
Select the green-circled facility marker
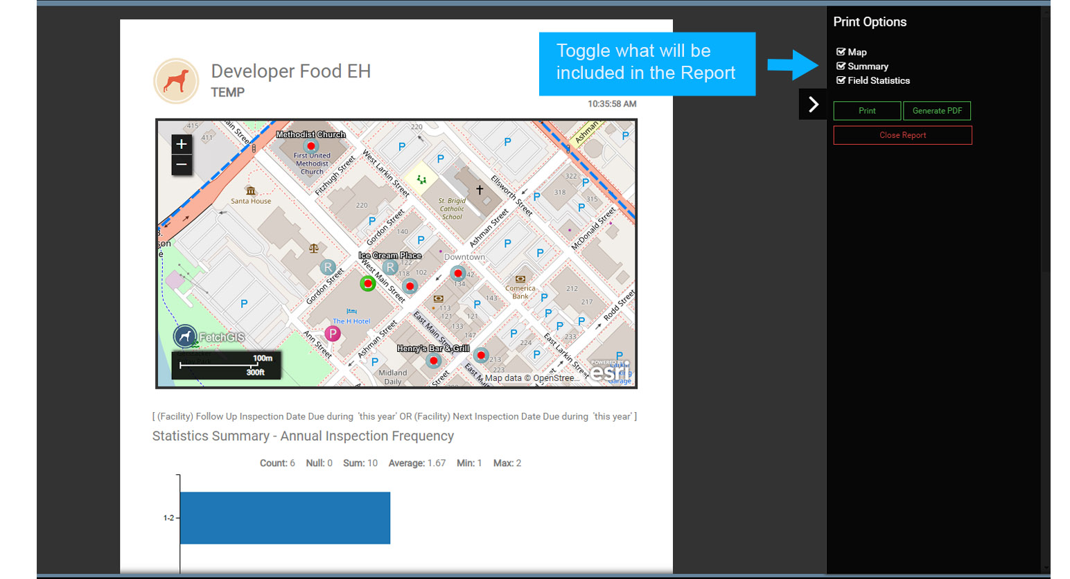pyautogui.click(x=368, y=283)
